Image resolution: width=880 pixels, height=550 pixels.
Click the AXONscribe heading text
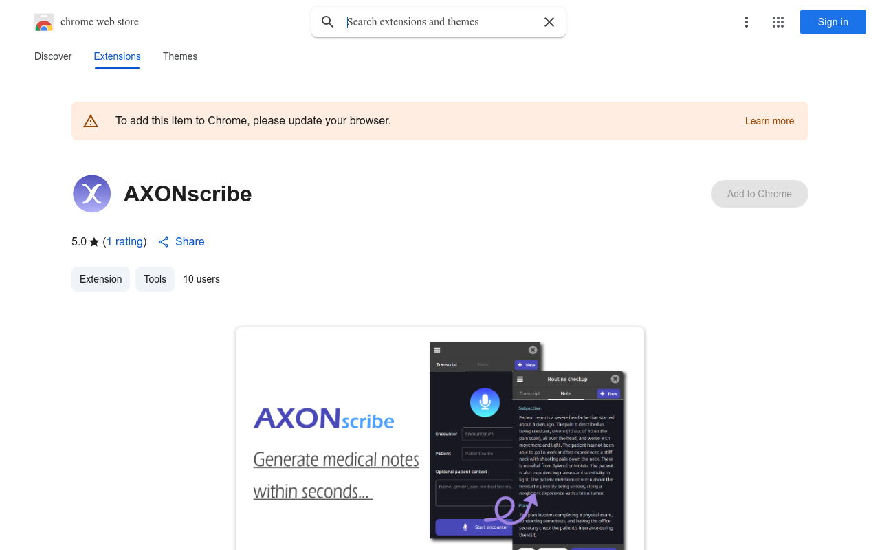click(188, 194)
